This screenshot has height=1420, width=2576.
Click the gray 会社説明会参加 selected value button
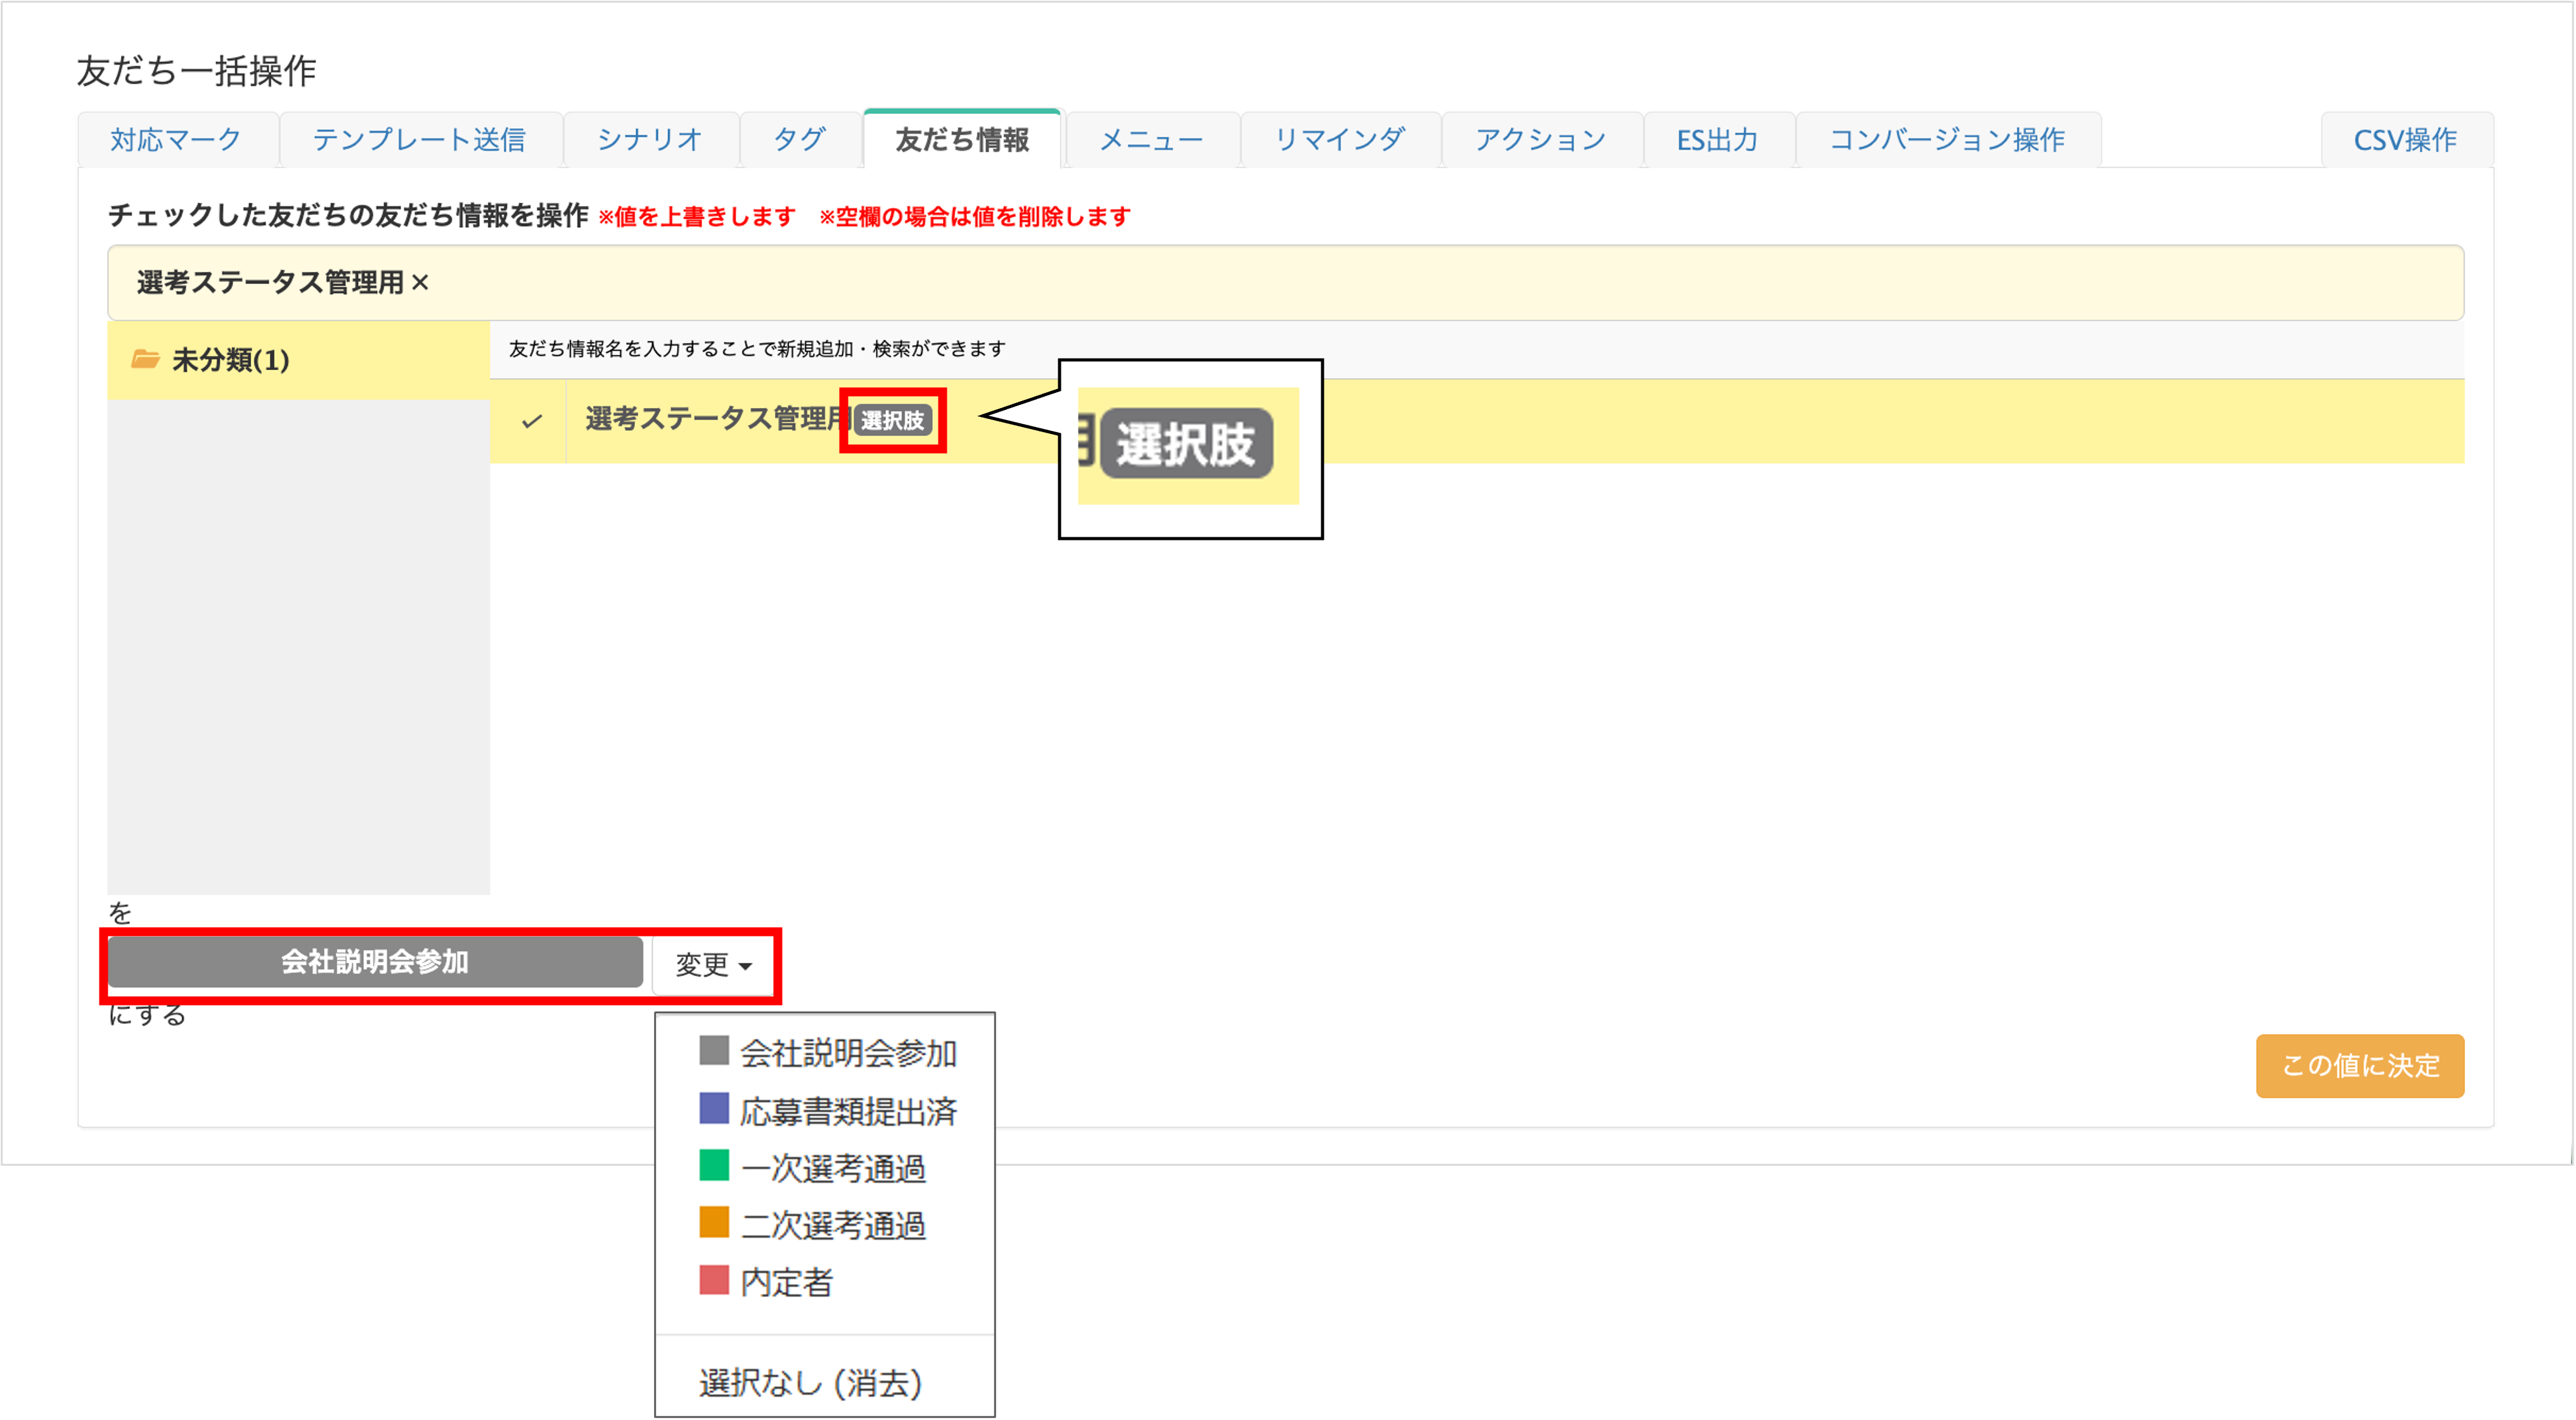tap(375, 962)
